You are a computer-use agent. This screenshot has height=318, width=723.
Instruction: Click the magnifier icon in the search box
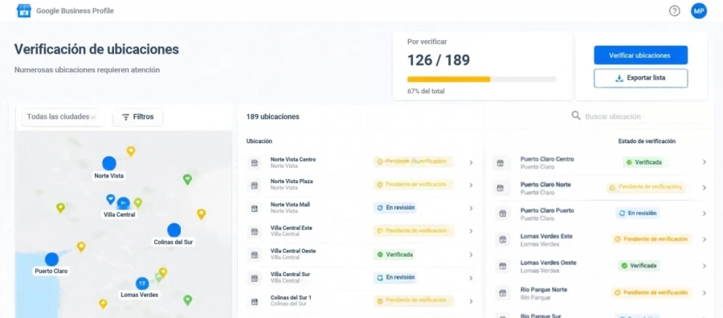(x=576, y=116)
